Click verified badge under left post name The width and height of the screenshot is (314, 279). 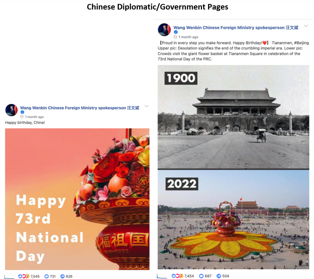point(22,112)
